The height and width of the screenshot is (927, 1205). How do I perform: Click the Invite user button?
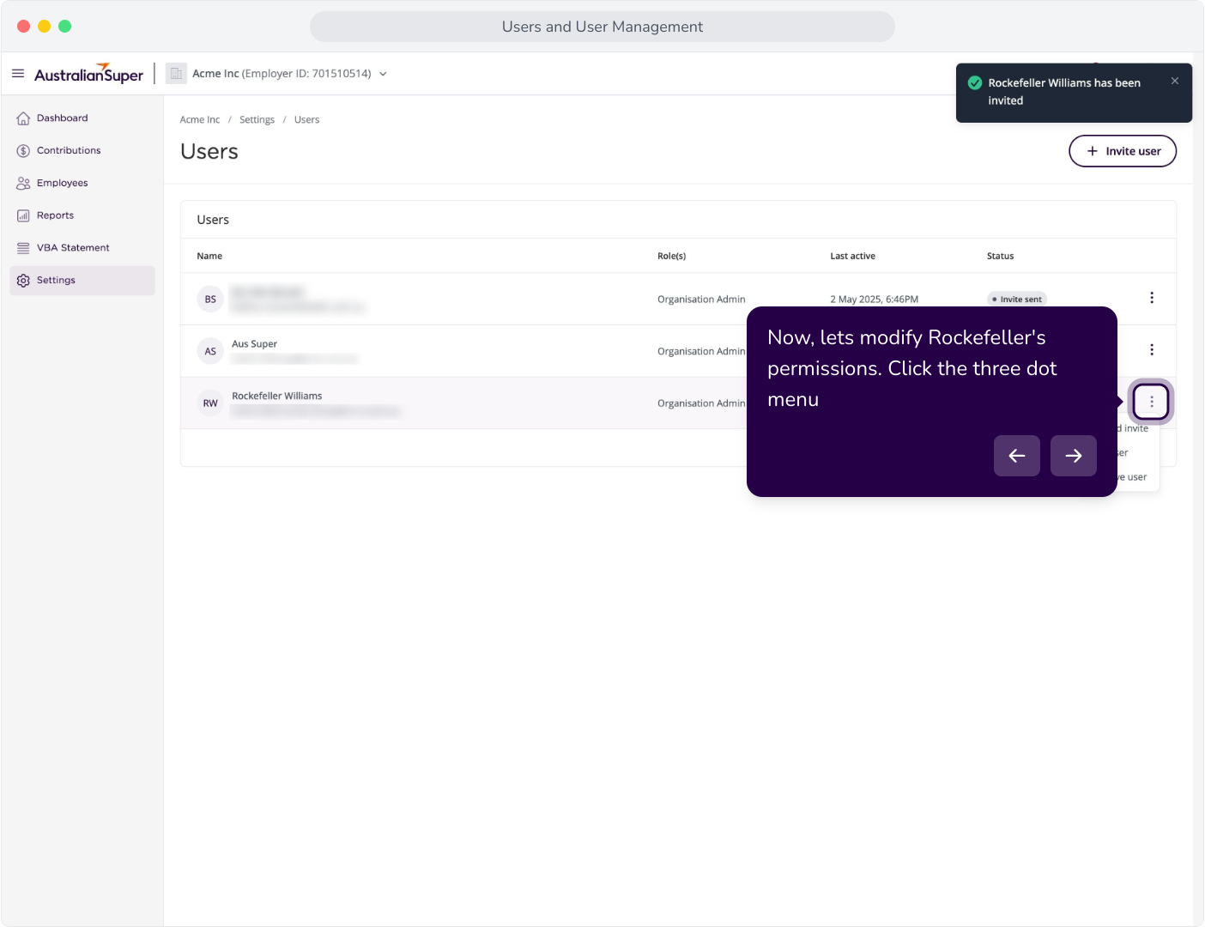point(1123,151)
